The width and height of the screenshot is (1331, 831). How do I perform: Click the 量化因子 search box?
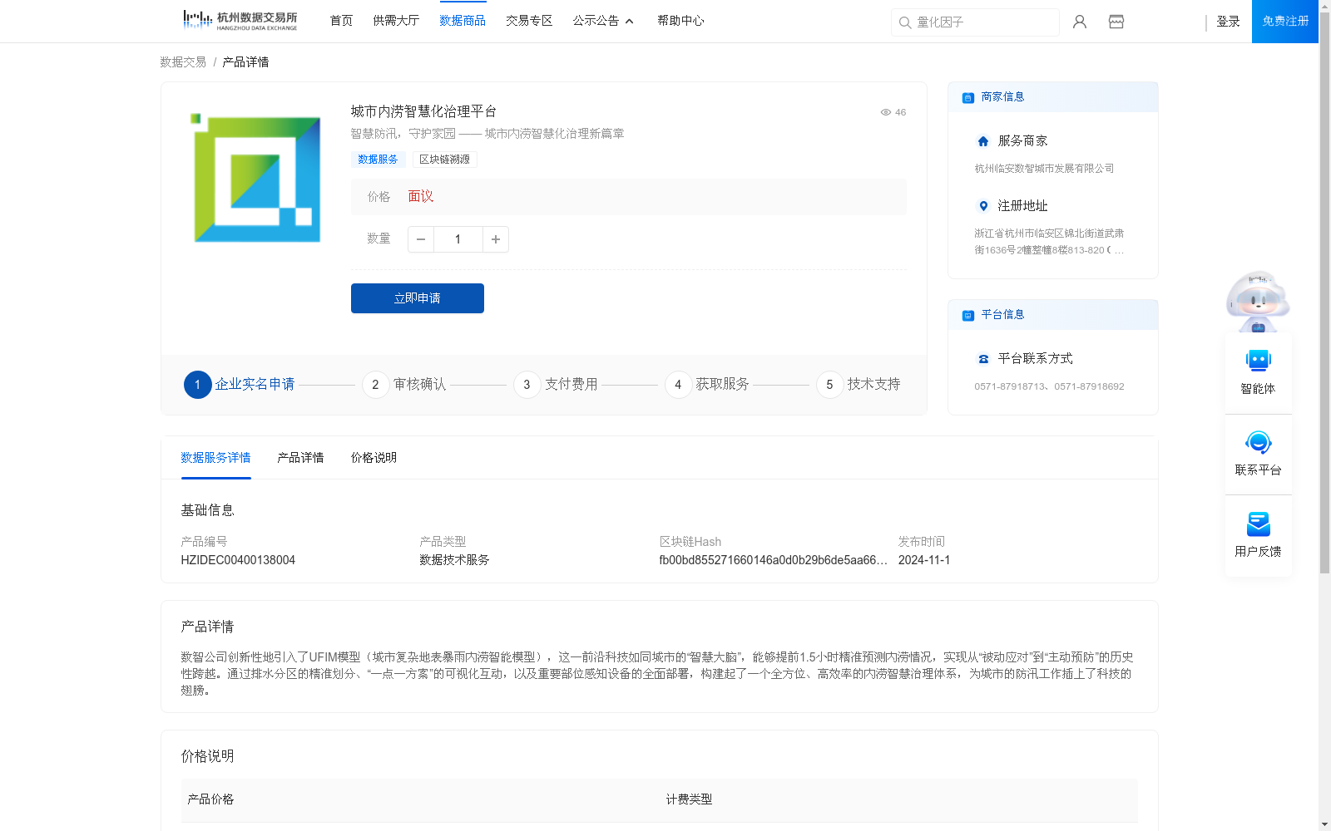(975, 22)
